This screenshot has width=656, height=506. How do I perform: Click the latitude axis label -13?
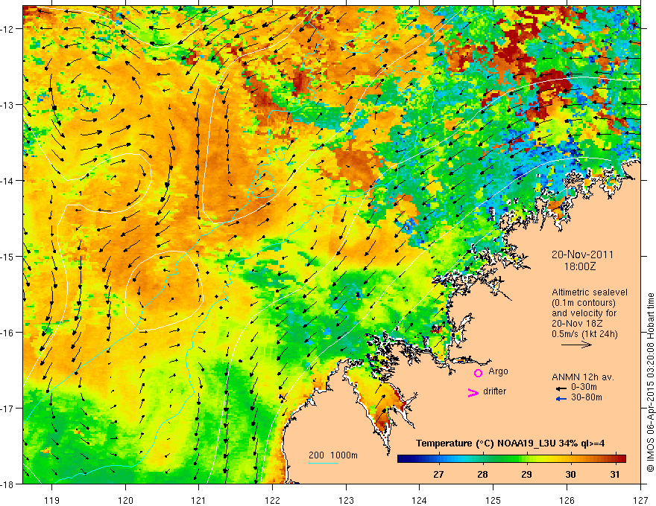click(x=7, y=105)
